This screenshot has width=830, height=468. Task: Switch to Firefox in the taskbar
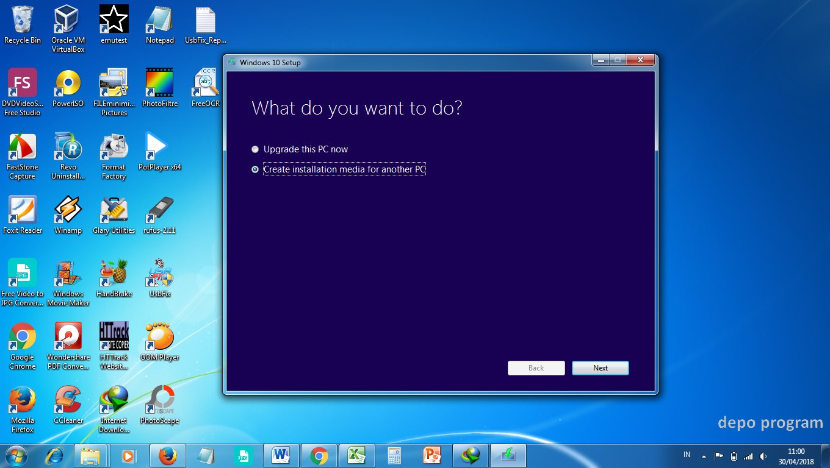click(x=167, y=456)
